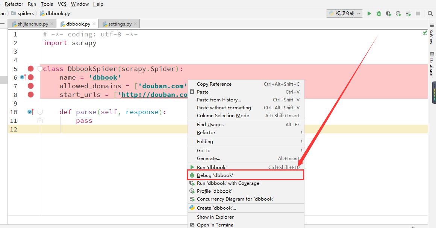
Task: Choose Copy Reference from context menu
Action: (246, 84)
